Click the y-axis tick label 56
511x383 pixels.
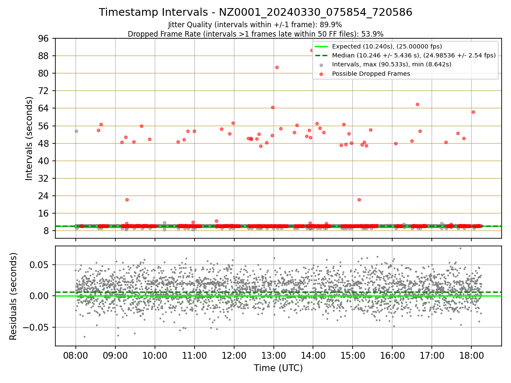coord(45,126)
